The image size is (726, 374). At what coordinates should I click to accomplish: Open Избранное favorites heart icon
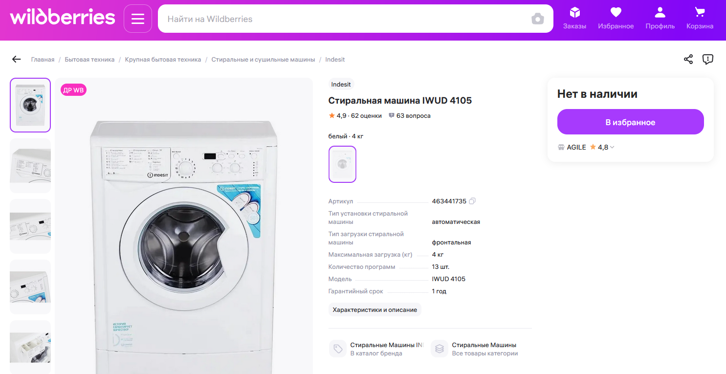616,19
